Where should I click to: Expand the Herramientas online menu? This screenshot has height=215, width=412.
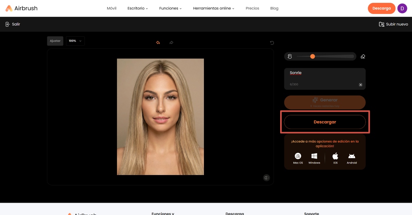coord(213,8)
